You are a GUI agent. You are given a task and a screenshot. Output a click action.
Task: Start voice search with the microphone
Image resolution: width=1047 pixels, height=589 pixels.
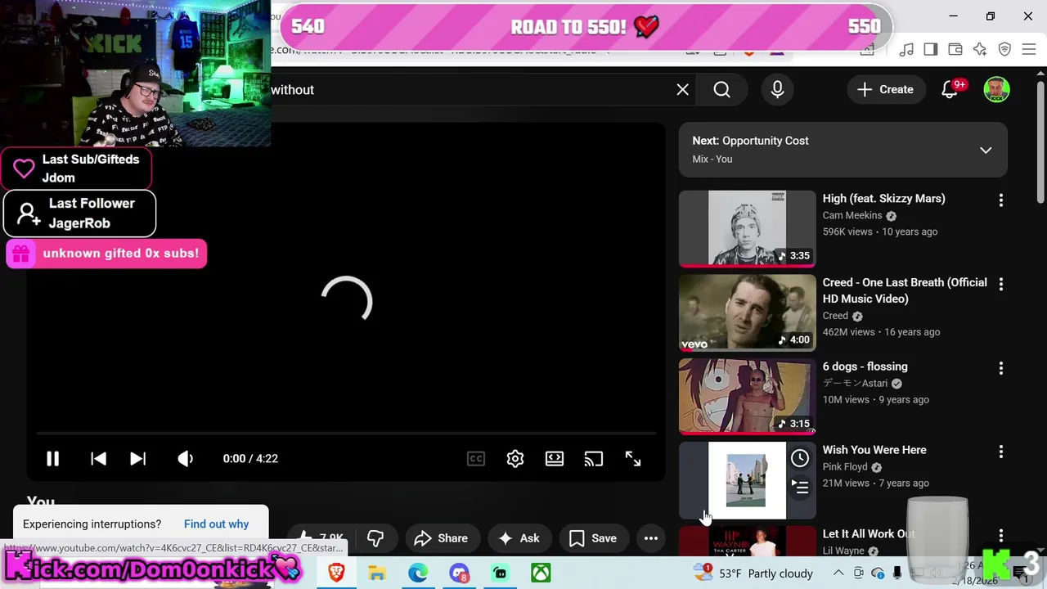[x=778, y=90]
